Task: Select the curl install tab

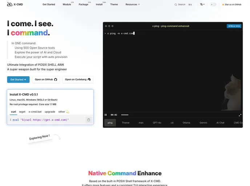Action: coord(13,112)
